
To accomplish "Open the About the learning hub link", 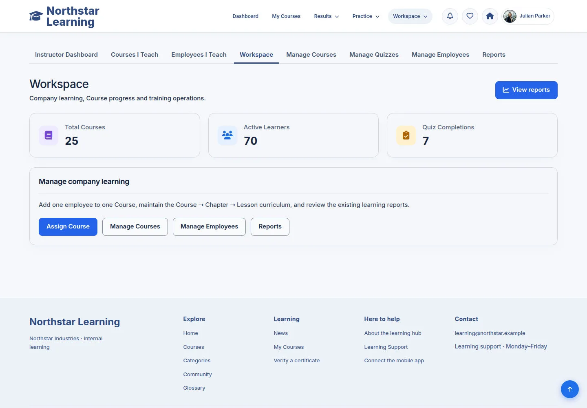I will coord(393,333).
